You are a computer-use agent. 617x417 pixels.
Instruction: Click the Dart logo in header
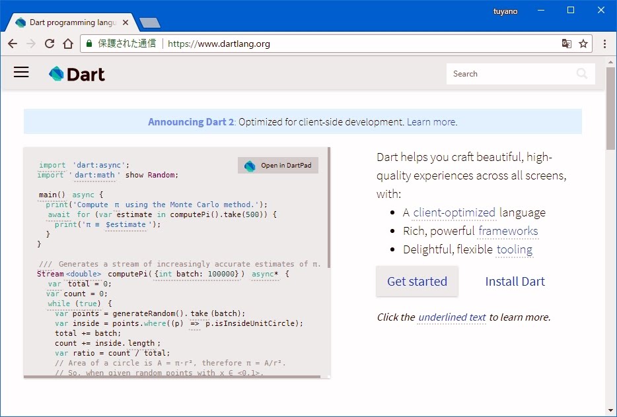point(77,74)
